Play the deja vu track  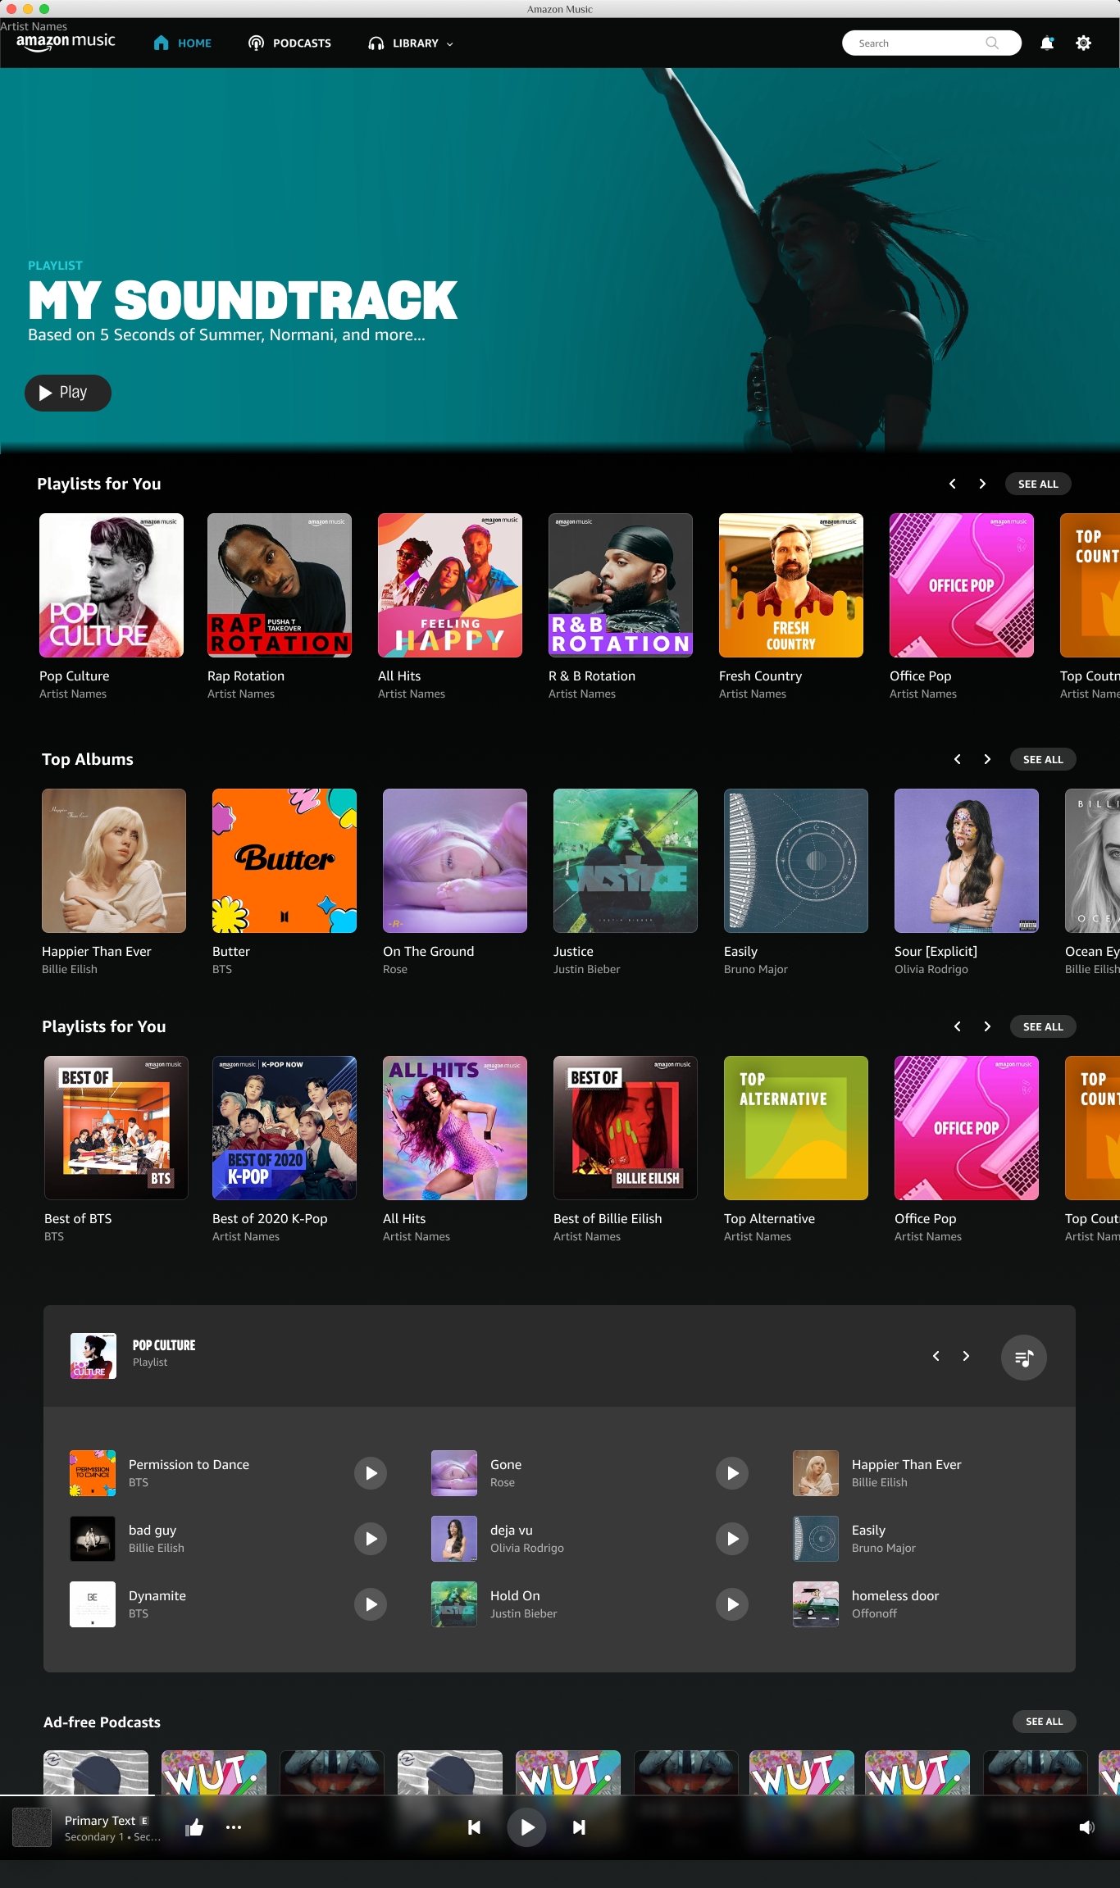click(x=732, y=1539)
